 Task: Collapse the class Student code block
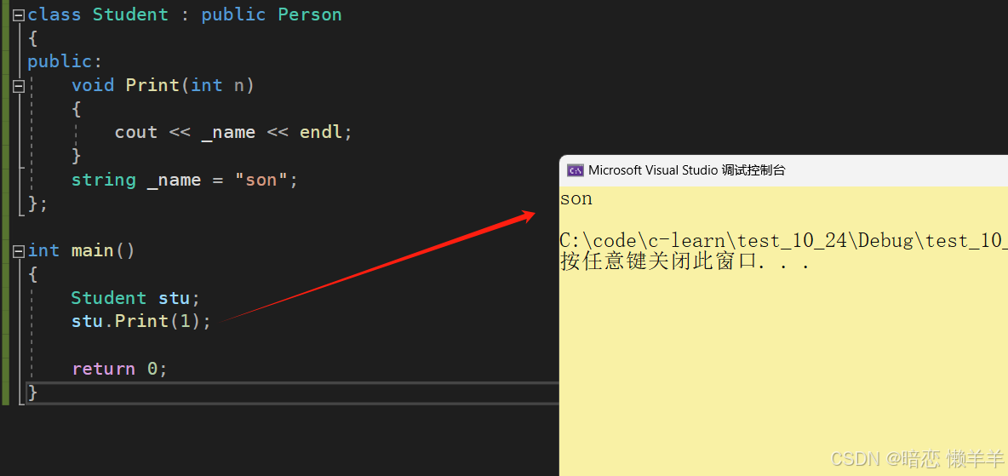coord(19,14)
